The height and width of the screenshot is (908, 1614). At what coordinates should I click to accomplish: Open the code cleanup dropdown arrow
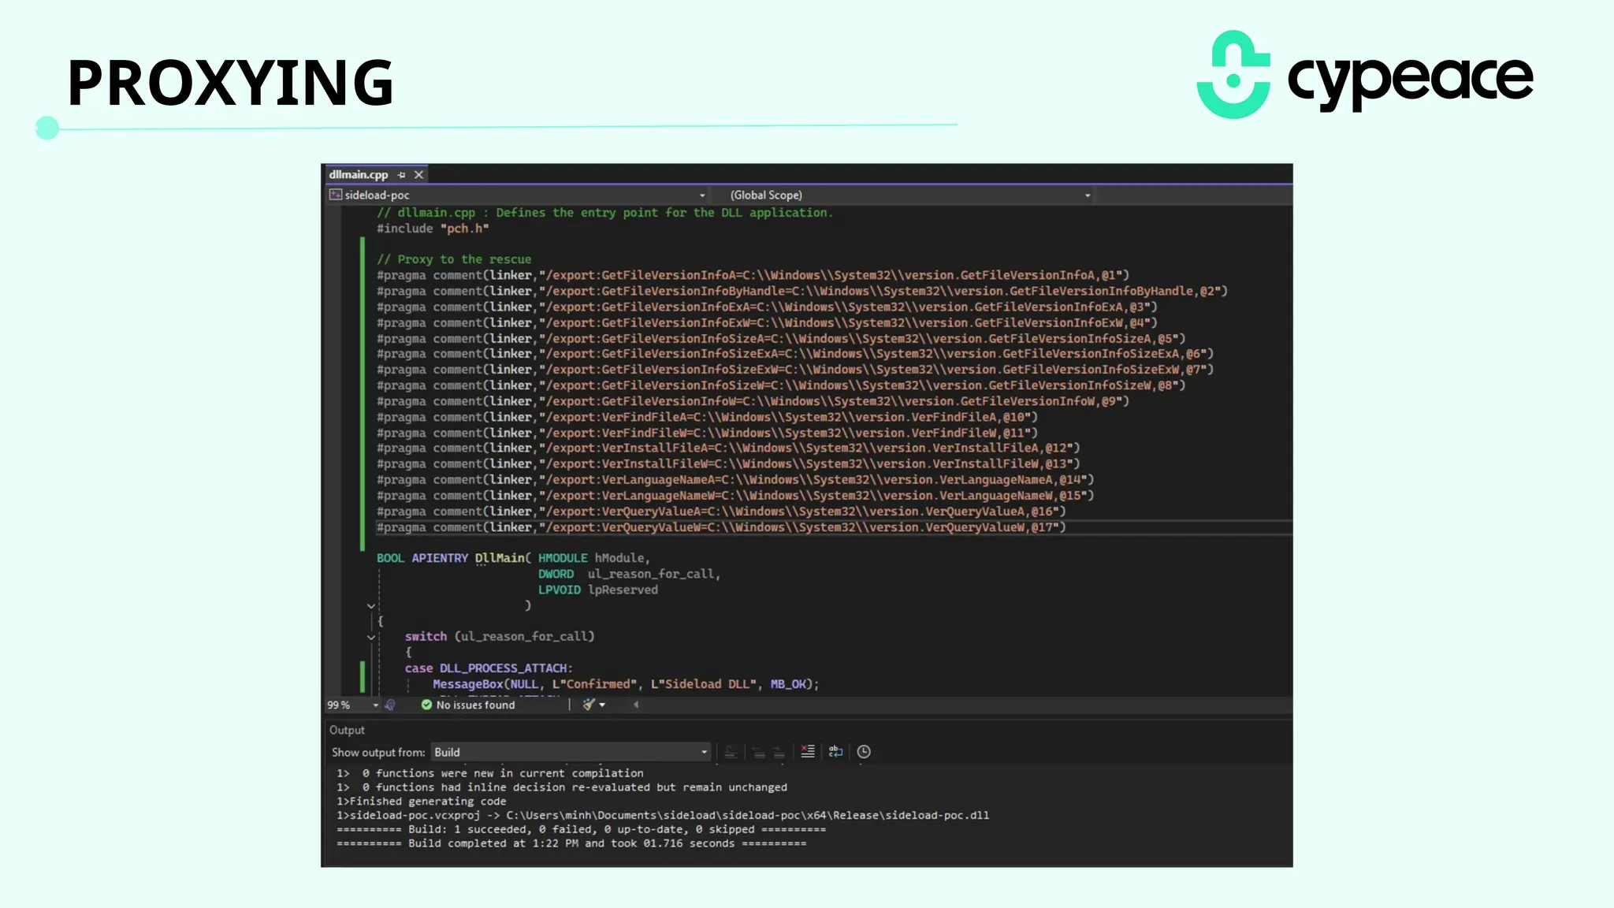pos(602,705)
